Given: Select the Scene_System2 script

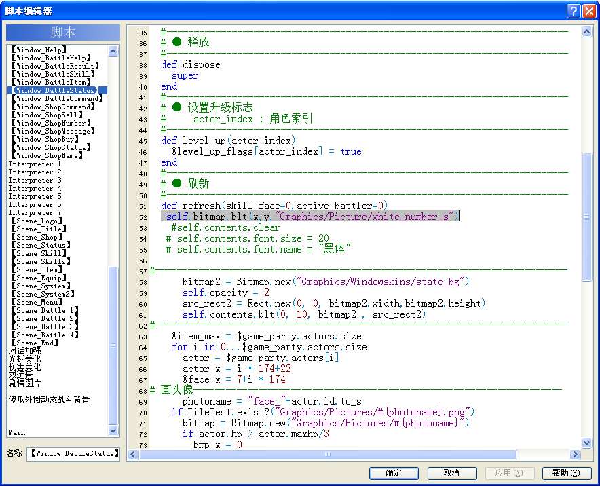Looking at the screenshot, I should [43, 294].
